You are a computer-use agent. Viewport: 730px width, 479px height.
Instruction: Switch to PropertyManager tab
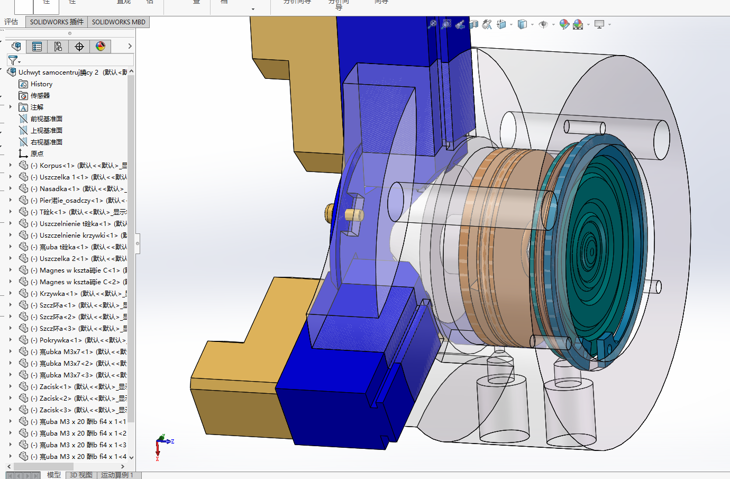coord(37,47)
